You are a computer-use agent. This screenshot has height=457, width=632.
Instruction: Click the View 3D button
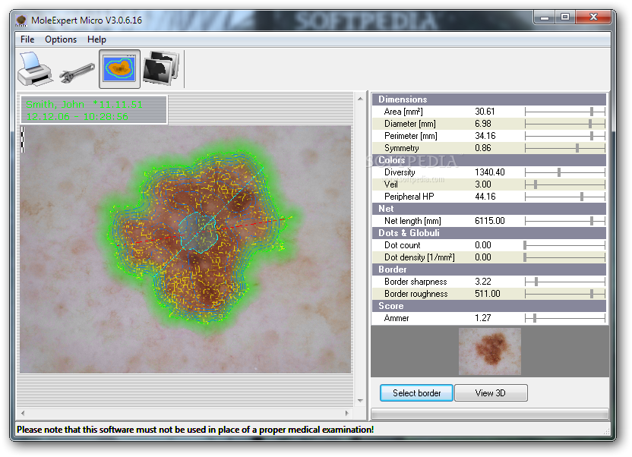pos(491,393)
